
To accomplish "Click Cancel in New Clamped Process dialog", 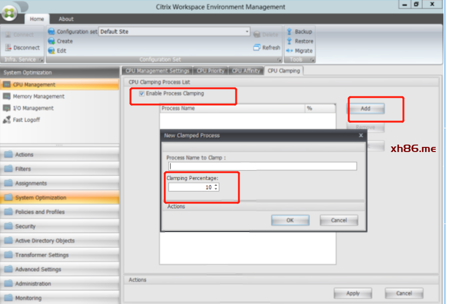I will [339, 220].
